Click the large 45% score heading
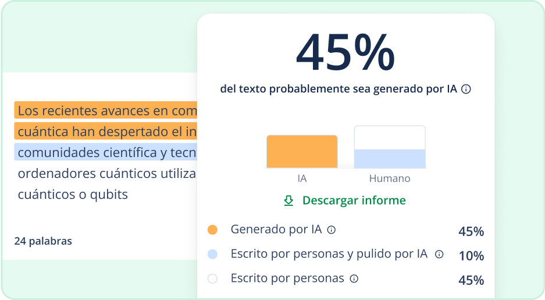The width and height of the screenshot is (545, 300). click(x=345, y=52)
